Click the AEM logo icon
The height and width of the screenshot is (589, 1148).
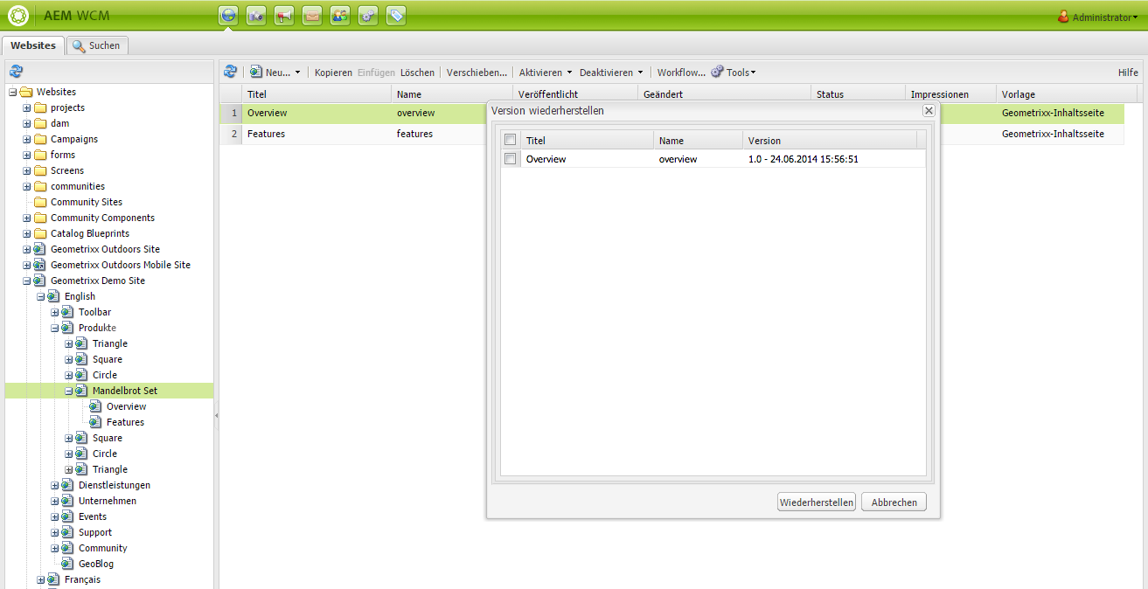tap(17, 16)
